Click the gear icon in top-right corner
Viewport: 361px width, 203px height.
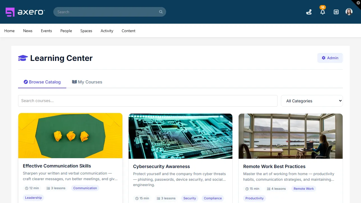coord(358,3)
